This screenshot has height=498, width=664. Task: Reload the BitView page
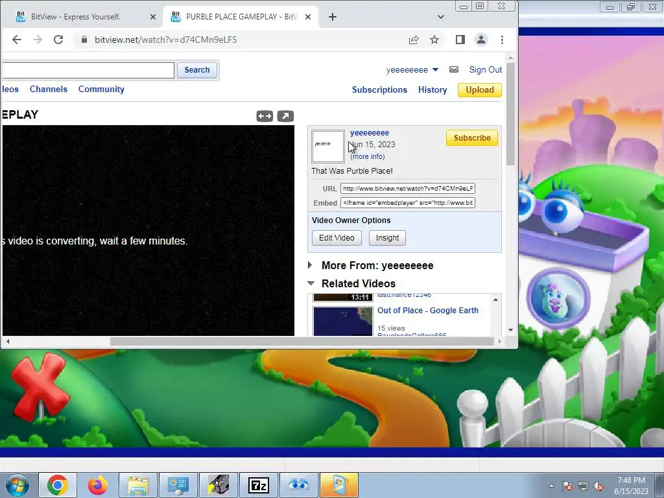pos(58,40)
